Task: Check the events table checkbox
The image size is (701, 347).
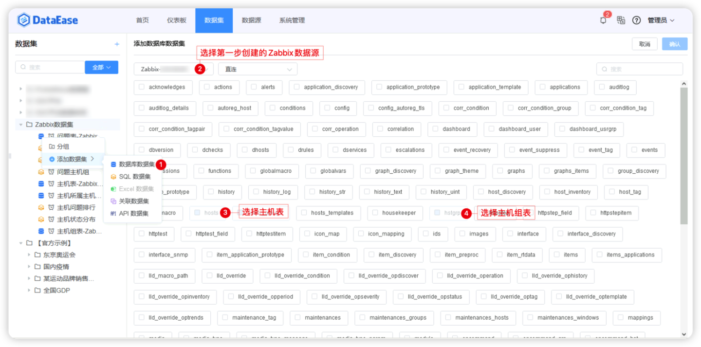Action: pos(634,150)
